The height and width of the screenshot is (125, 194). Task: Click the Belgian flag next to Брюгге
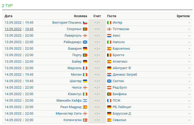click(109, 55)
